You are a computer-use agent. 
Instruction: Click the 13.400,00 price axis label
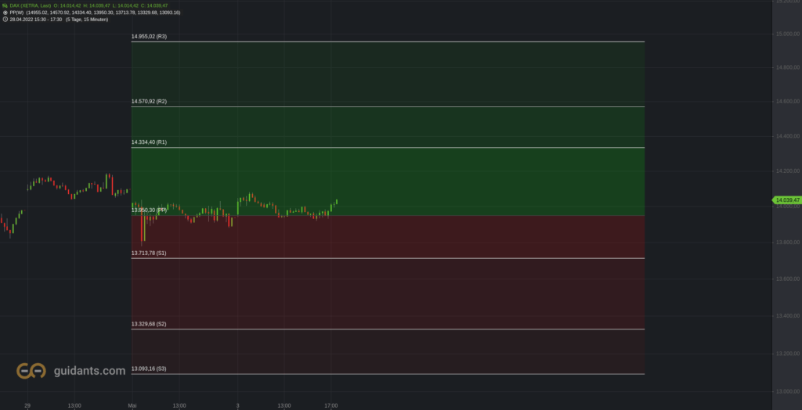788,316
